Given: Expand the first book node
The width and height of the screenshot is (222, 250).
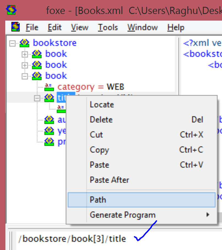Looking at the screenshot, I should [x=24, y=54].
